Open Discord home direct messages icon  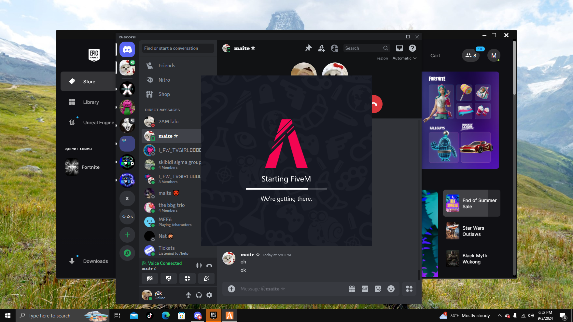127,49
